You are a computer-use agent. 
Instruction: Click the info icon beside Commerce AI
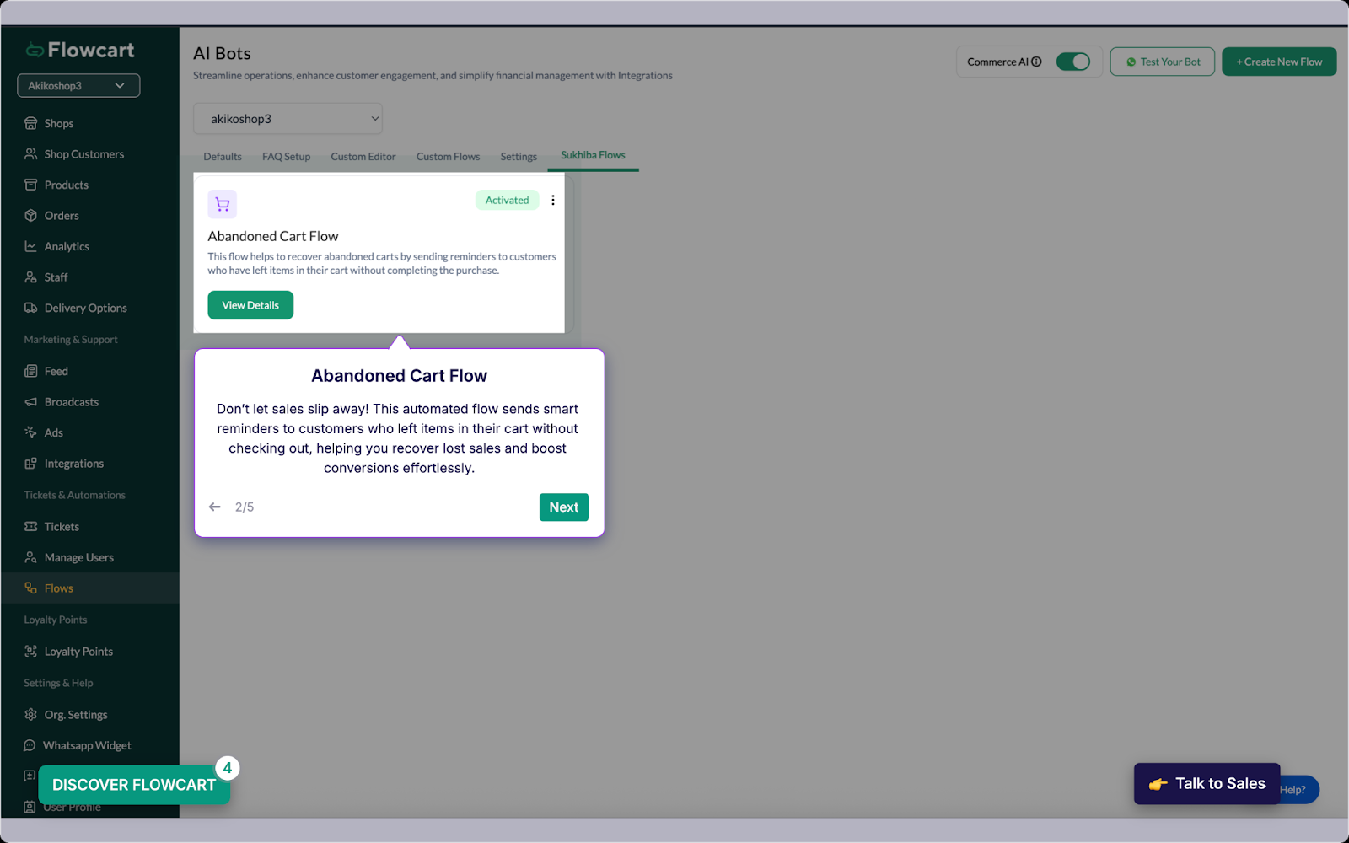1037,62
